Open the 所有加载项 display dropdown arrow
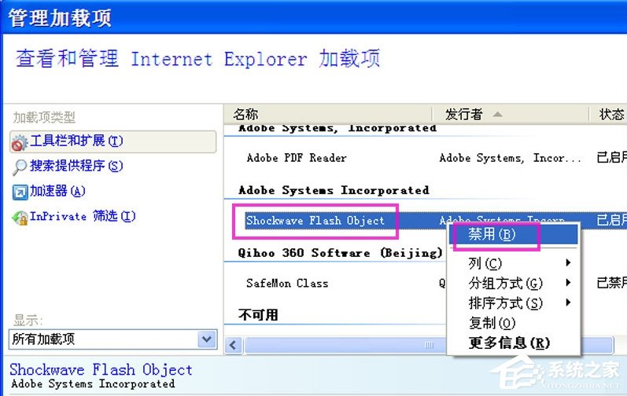The image size is (627, 396). tap(207, 339)
